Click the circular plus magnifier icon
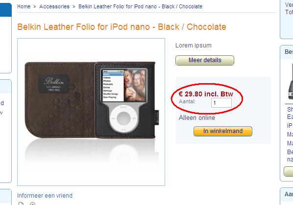 (x=32, y=204)
